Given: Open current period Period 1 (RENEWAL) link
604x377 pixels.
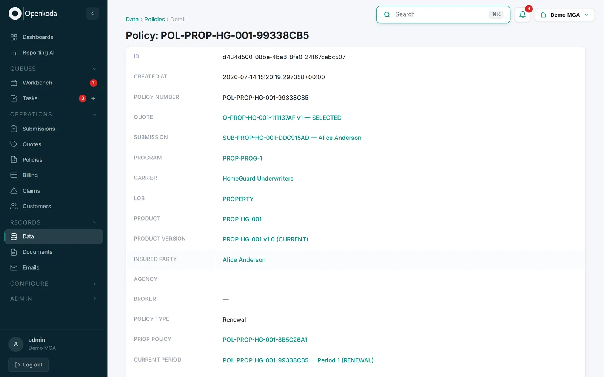Looking at the screenshot, I should click(298, 360).
